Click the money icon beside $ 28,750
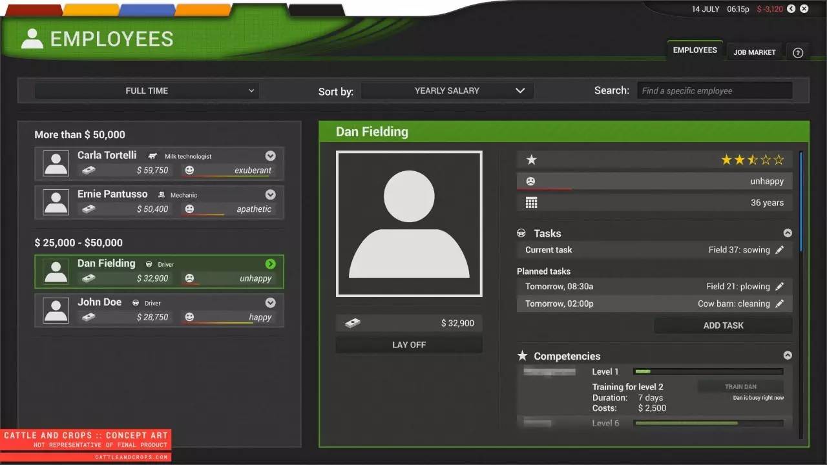This screenshot has height=465, width=827. [89, 317]
